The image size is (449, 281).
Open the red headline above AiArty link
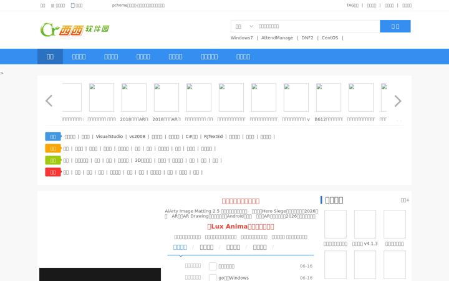click(x=241, y=201)
